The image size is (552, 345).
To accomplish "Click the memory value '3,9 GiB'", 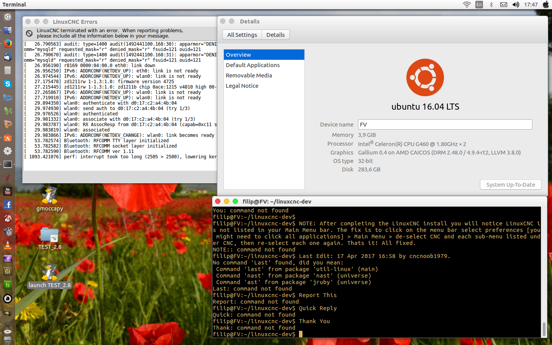I will coord(367,135).
